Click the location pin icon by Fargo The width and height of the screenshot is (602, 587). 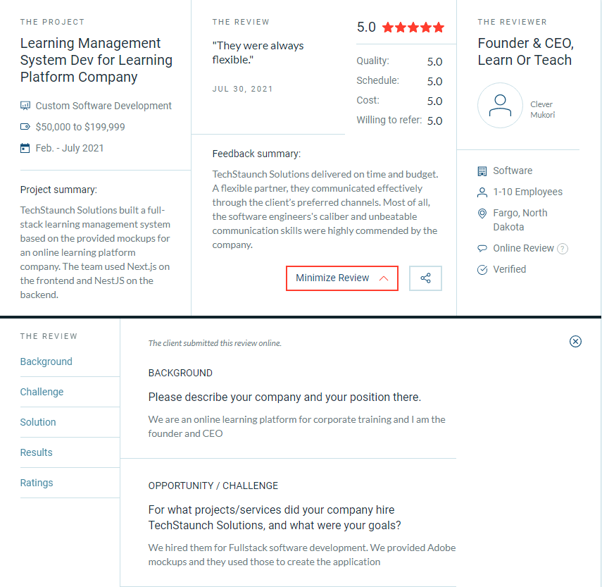pos(482,214)
